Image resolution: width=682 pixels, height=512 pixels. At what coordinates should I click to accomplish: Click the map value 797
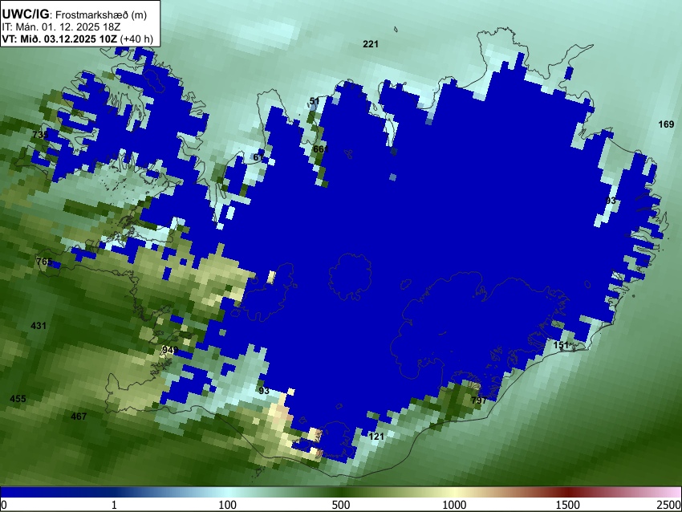(x=479, y=400)
